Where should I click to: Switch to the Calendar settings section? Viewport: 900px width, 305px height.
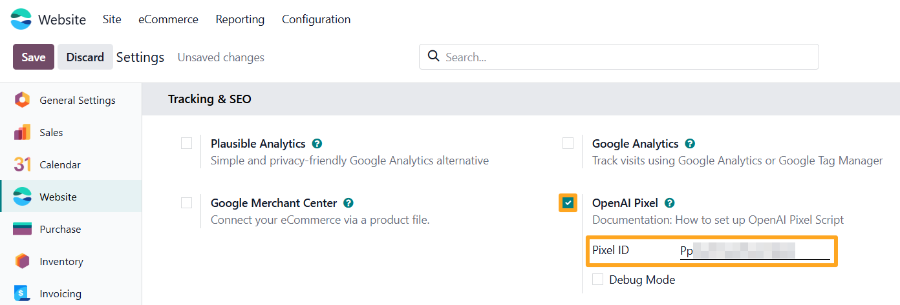[71, 164]
